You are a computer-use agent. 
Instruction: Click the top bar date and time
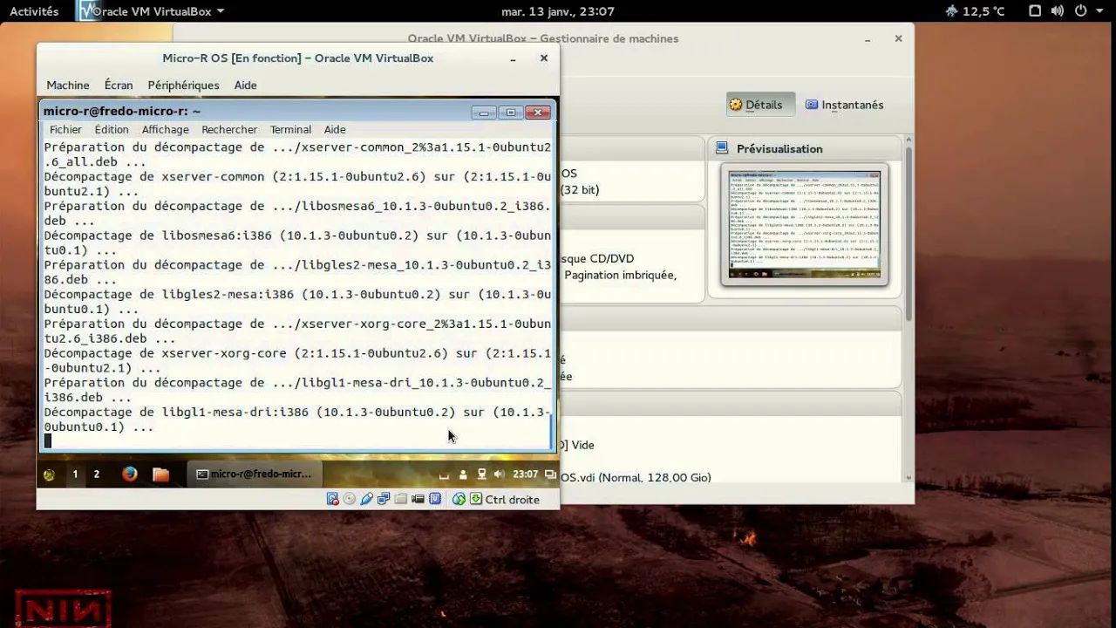558,11
